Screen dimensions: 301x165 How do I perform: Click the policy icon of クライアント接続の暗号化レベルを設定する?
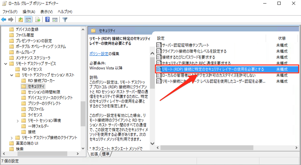click(159, 51)
